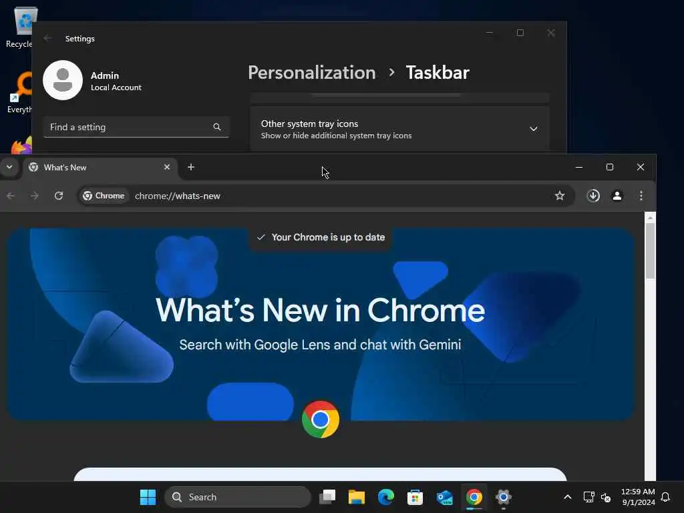The width and height of the screenshot is (684, 513).
Task: Open a new Chrome tab
Action: (190, 167)
